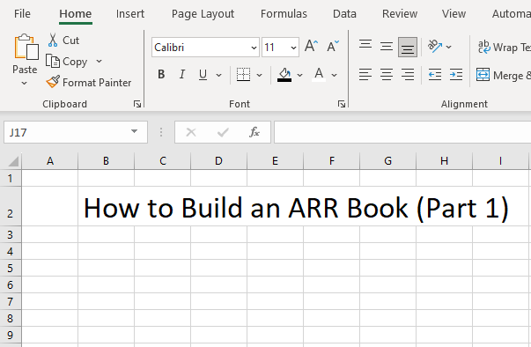Click the Enter checkmark in formula bar
Image resolution: width=531 pixels, height=347 pixels.
click(x=223, y=132)
